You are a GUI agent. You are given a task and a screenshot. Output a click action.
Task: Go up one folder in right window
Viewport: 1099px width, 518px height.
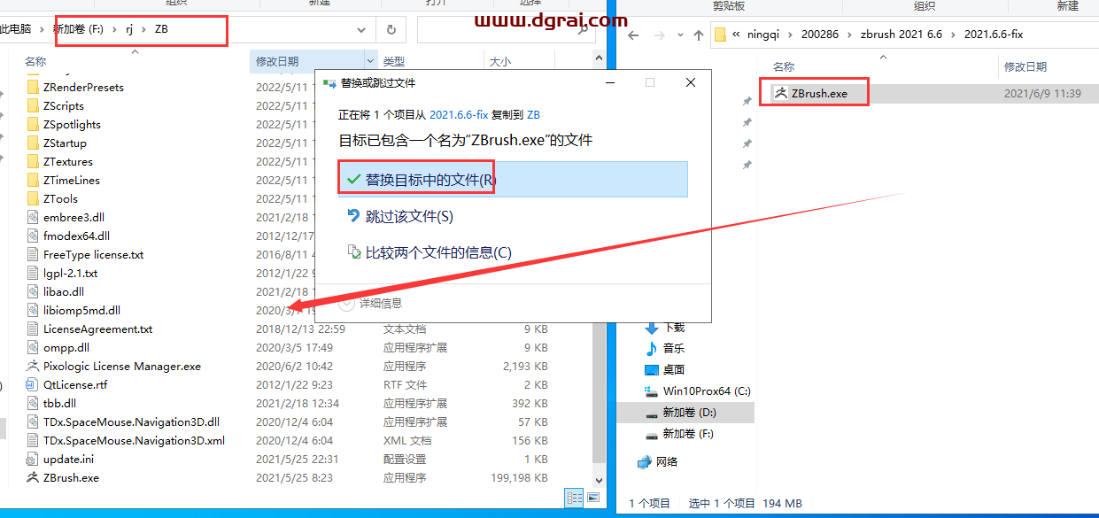(x=699, y=35)
